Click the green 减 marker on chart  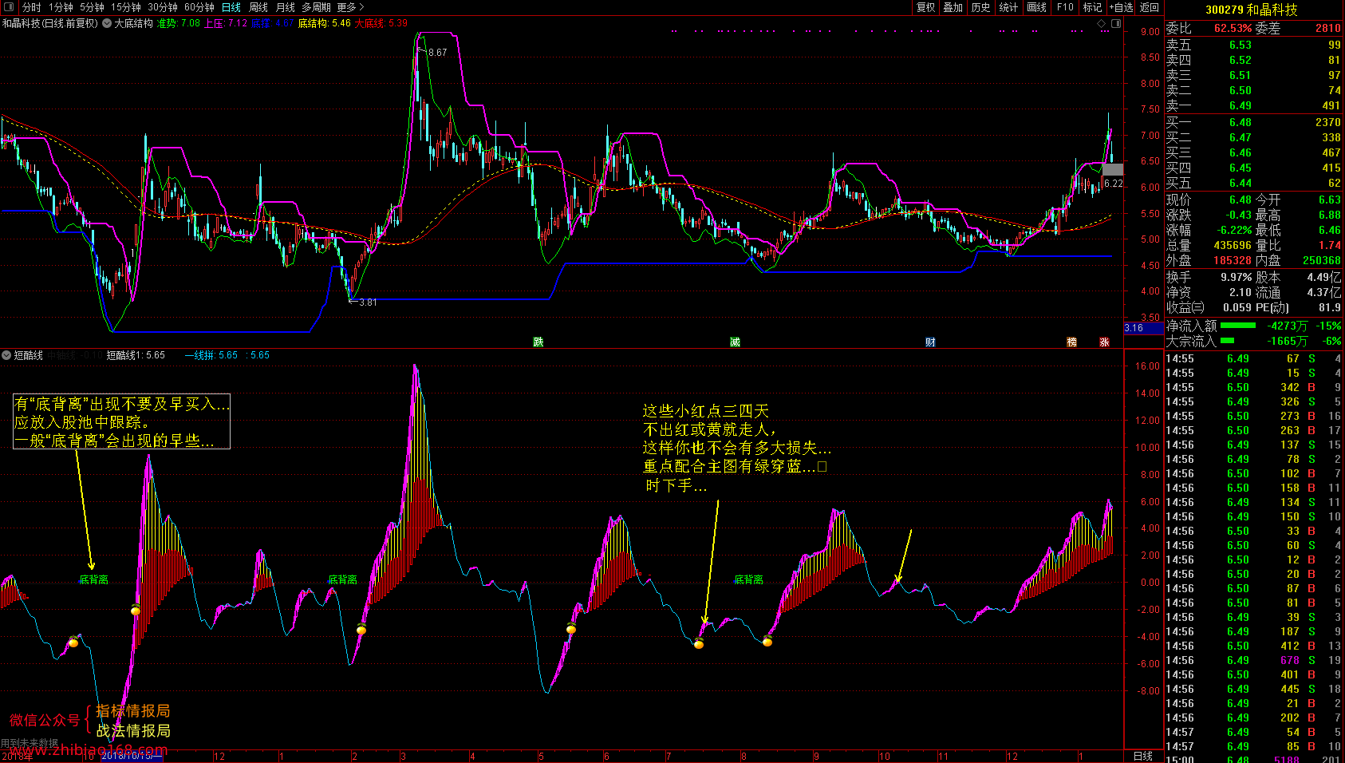(x=735, y=342)
